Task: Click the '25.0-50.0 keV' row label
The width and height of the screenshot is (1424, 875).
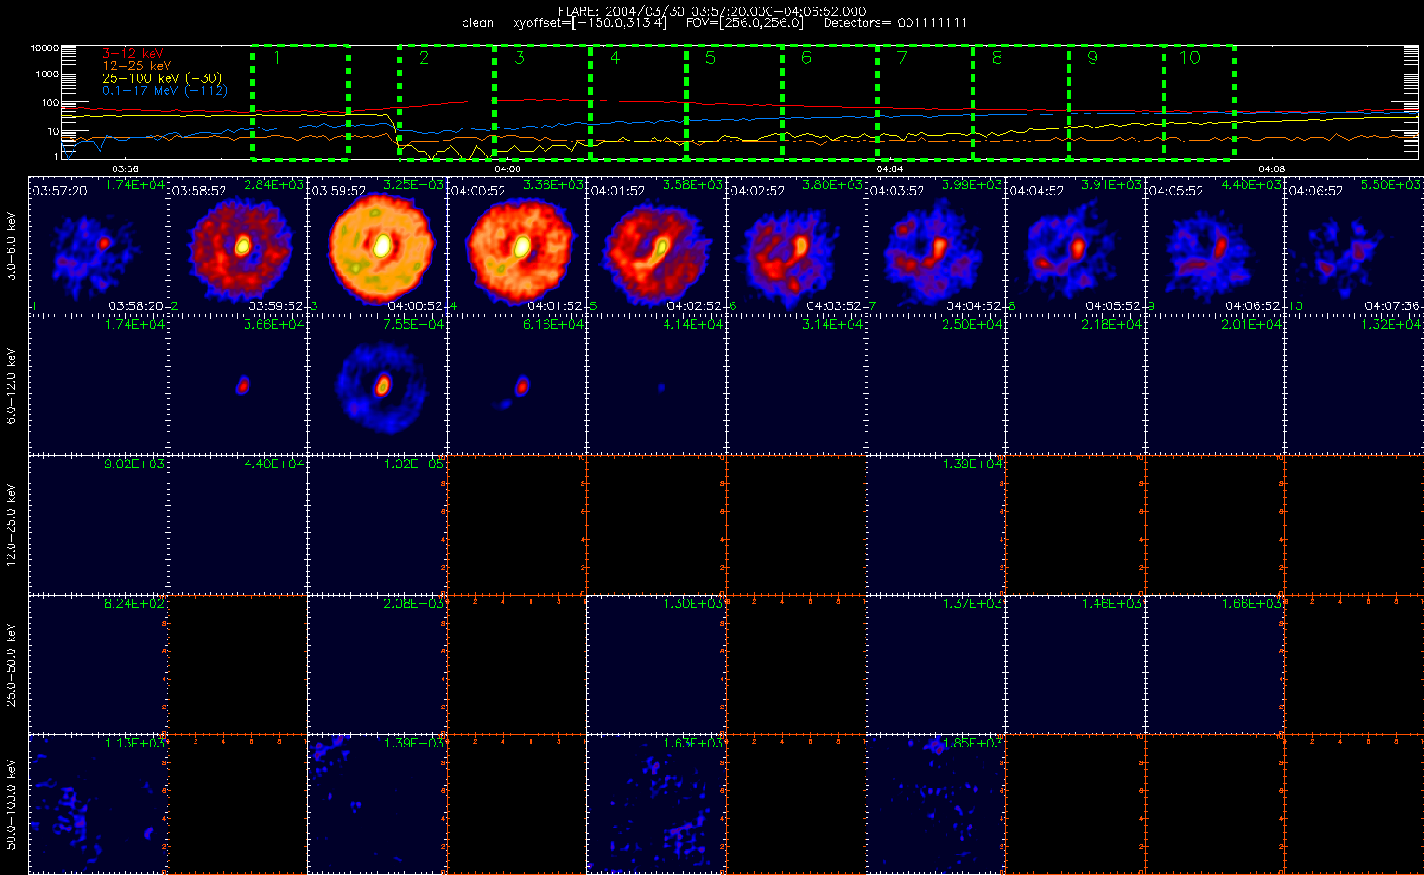Action: [11, 664]
